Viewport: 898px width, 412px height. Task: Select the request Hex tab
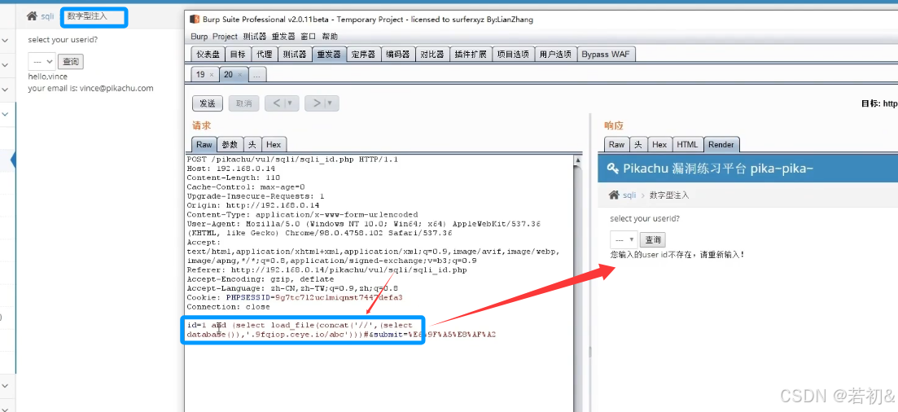(x=274, y=145)
